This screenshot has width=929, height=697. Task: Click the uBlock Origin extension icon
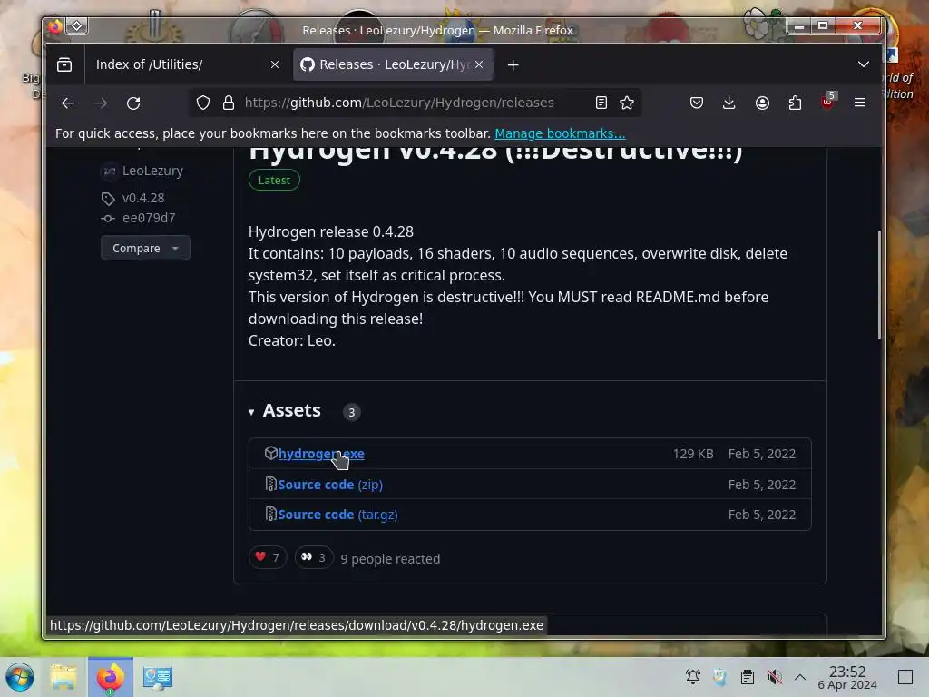827,102
